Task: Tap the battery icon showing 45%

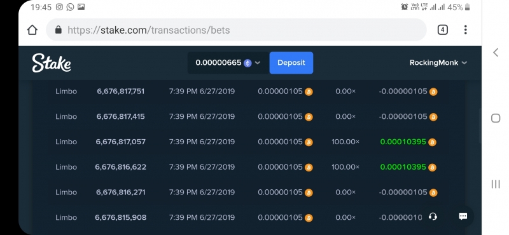Action: pyautogui.click(x=468, y=7)
